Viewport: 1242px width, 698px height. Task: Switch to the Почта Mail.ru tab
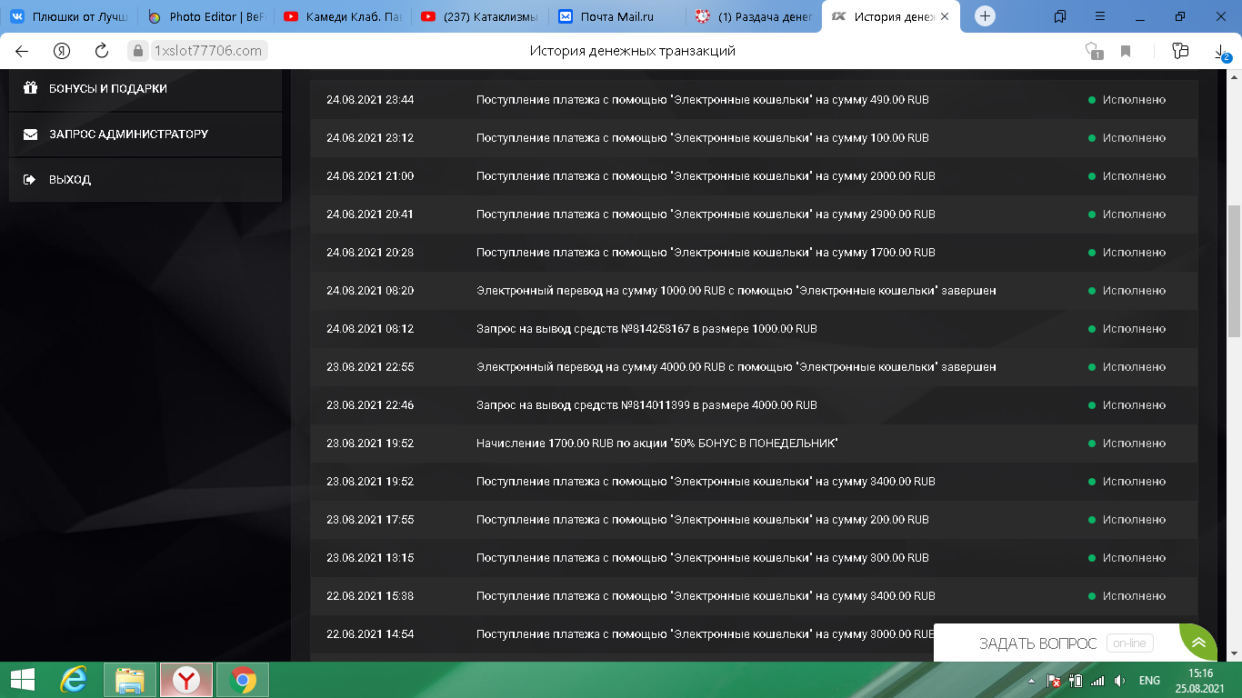(616, 16)
